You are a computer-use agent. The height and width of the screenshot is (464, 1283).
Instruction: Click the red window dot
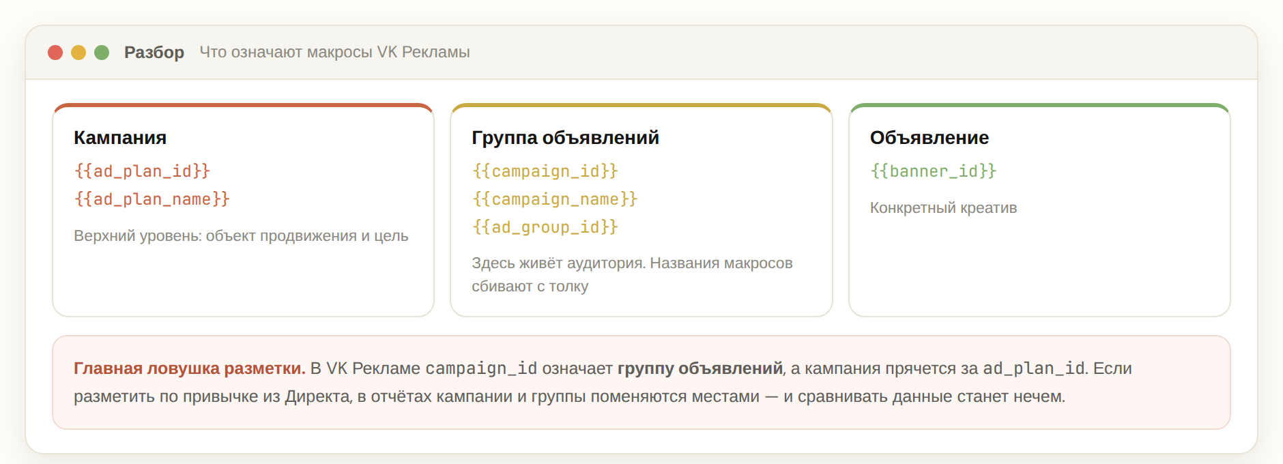(55, 53)
